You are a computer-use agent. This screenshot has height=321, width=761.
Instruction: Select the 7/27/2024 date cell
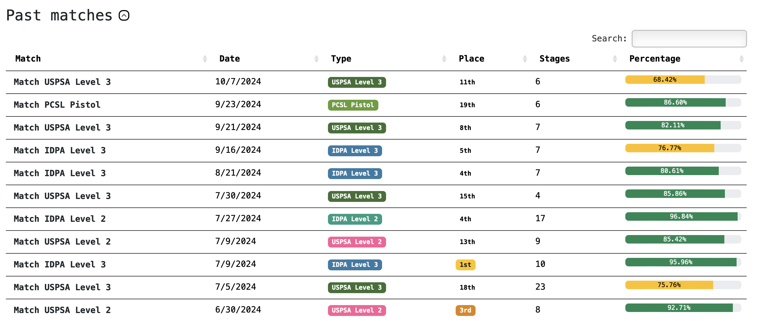pyautogui.click(x=238, y=218)
